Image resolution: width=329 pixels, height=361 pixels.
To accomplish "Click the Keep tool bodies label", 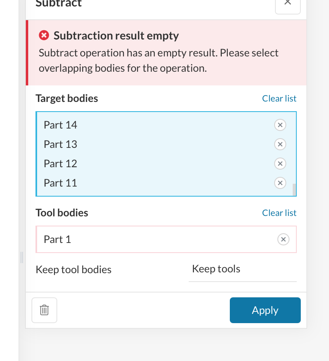I will click(74, 270).
